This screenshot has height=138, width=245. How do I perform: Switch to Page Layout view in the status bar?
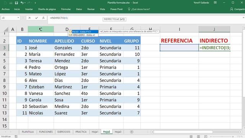coord(198,136)
